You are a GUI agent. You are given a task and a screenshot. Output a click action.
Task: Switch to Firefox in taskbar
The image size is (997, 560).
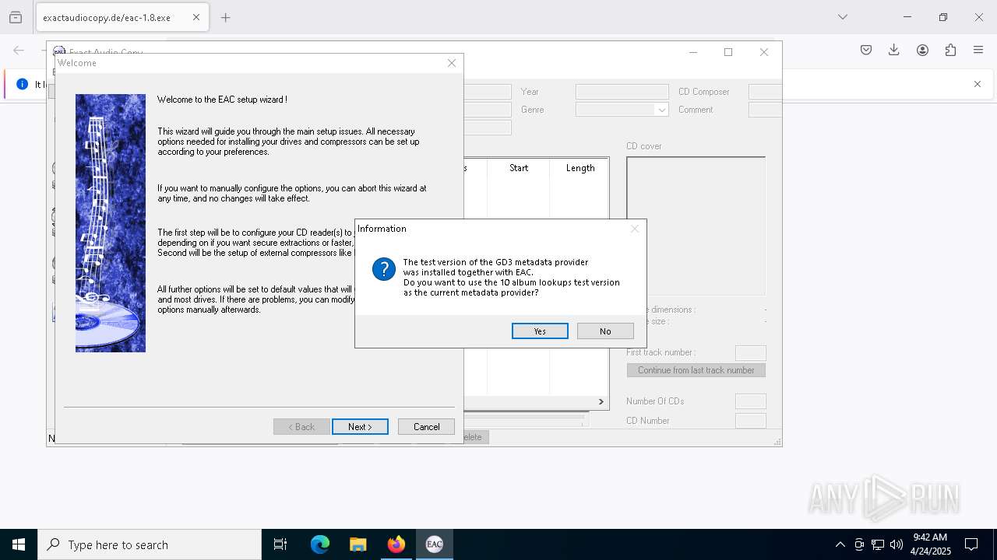point(396,544)
